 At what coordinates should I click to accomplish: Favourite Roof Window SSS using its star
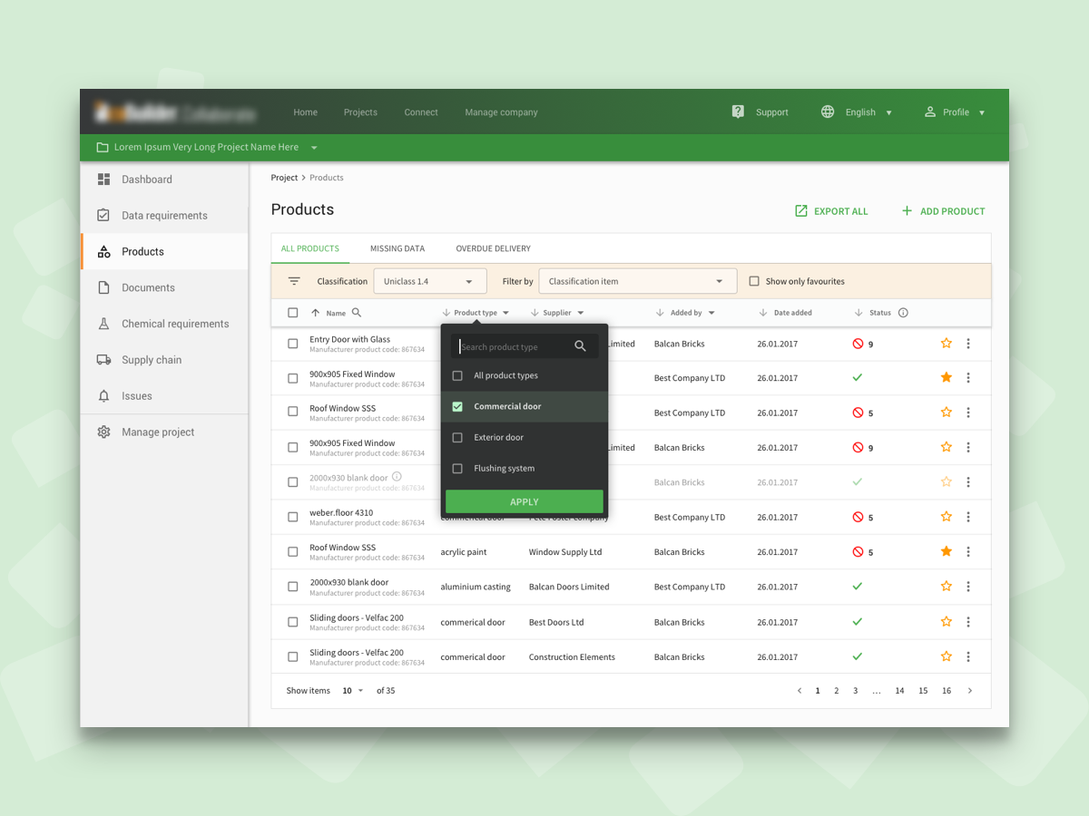[x=947, y=413]
